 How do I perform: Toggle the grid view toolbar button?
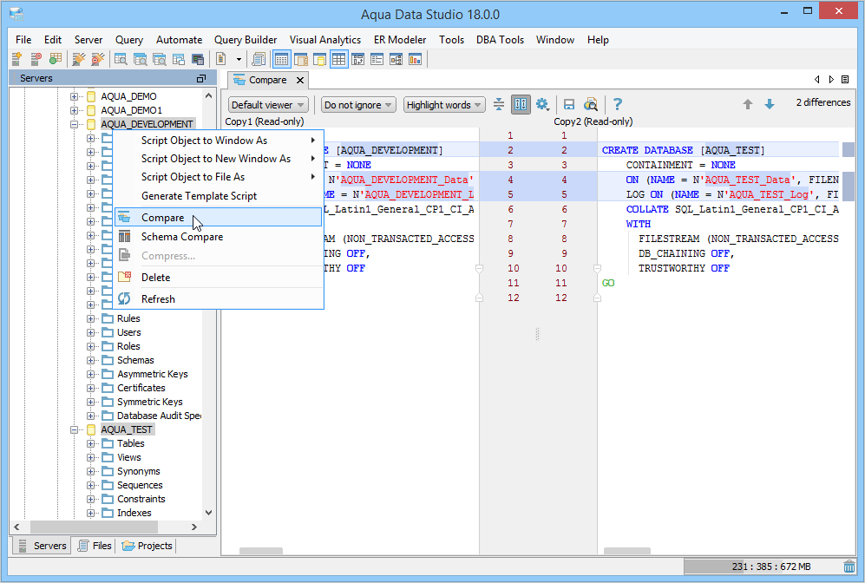(x=338, y=59)
